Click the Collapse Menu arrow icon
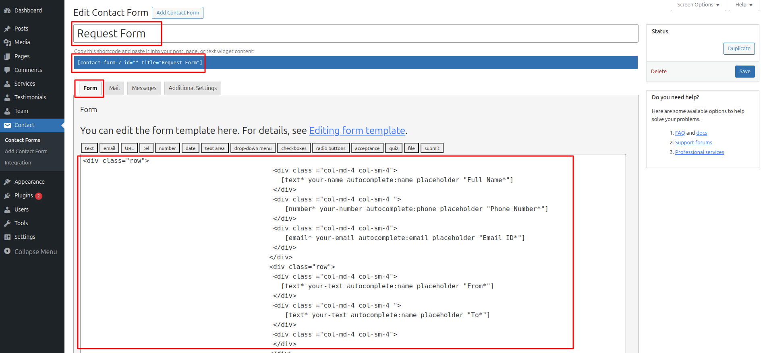This screenshot has width=767, height=353. [x=7, y=251]
